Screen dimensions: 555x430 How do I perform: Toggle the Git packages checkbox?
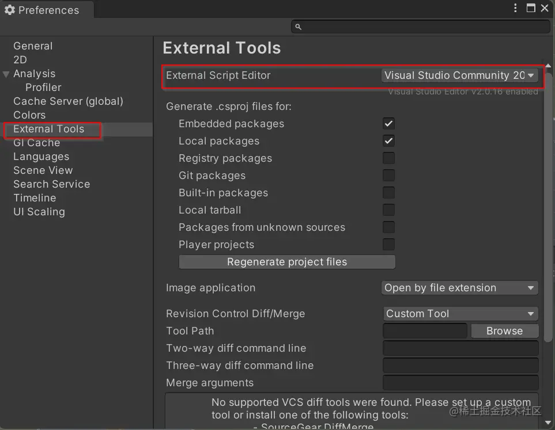[388, 175]
